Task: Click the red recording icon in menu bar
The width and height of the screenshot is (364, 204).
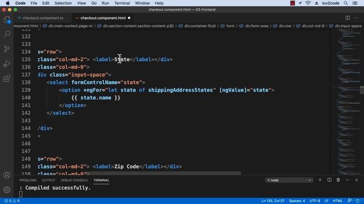Action: click(292, 3)
